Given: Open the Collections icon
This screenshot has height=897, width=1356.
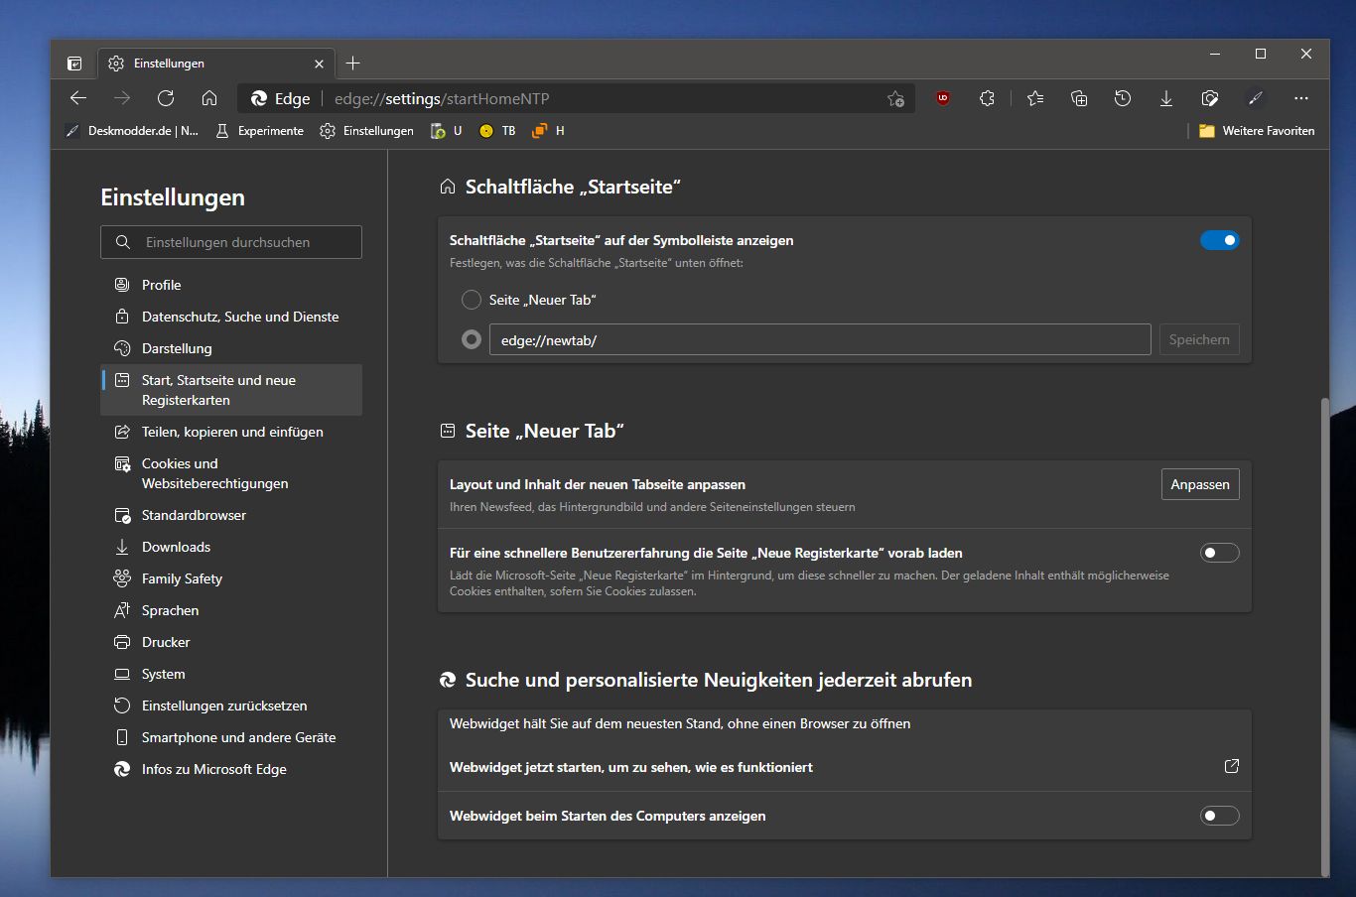Looking at the screenshot, I should (x=1079, y=98).
